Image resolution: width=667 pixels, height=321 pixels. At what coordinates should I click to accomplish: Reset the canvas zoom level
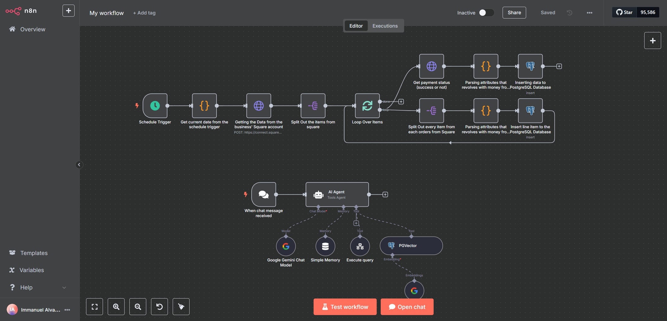click(x=159, y=307)
